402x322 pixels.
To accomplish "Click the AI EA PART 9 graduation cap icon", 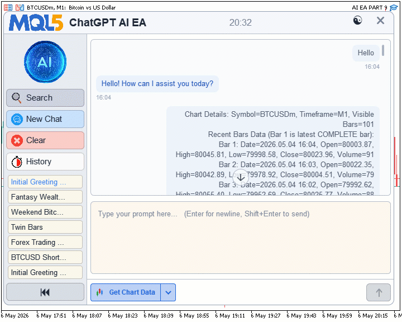I will (x=394, y=8).
